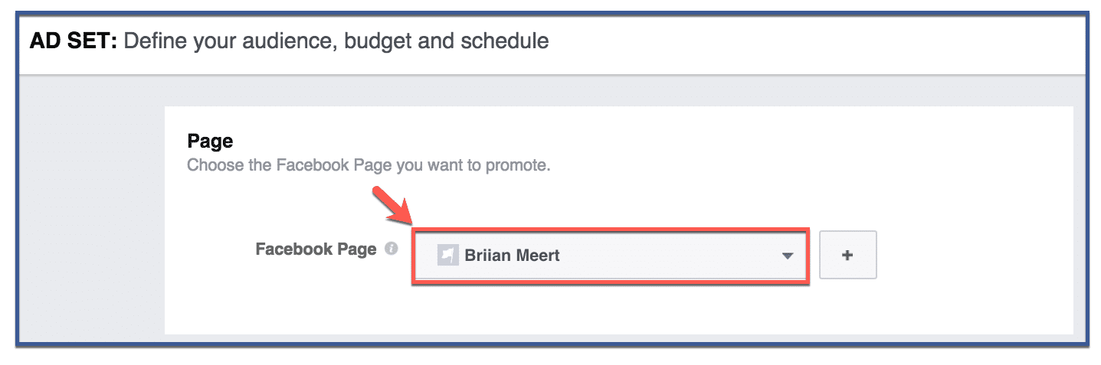Click the AD SET header label

click(x=74, y=41)
